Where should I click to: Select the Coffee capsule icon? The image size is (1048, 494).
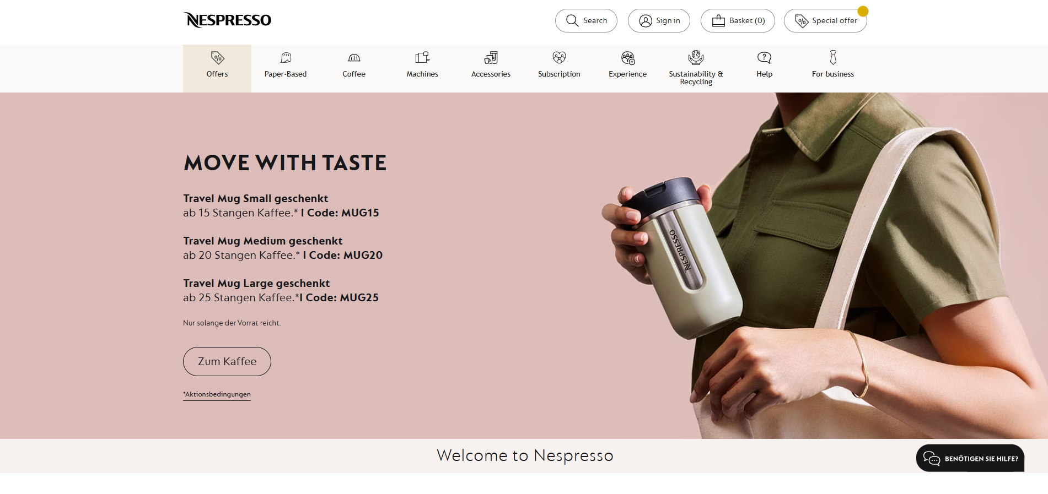[x=354, y=58]
